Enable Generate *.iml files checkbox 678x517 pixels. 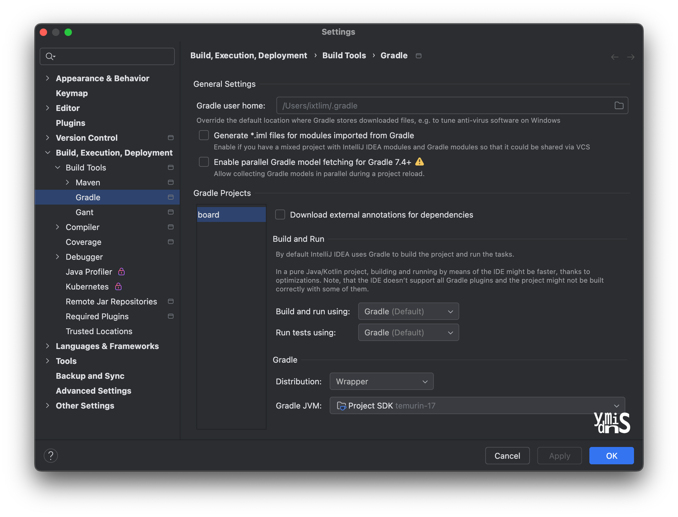tap(204, 135)
